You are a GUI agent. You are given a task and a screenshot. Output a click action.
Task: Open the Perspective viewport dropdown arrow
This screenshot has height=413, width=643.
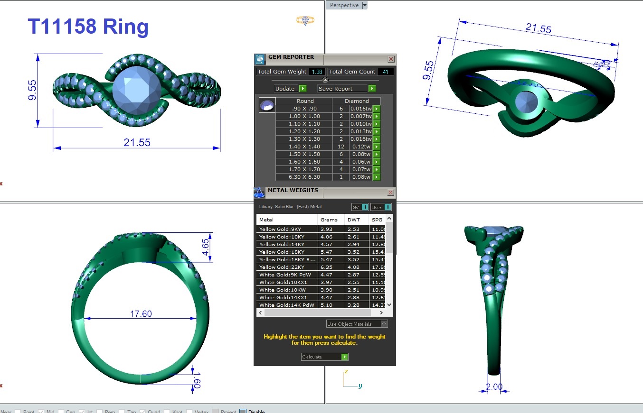coord(365,5)
